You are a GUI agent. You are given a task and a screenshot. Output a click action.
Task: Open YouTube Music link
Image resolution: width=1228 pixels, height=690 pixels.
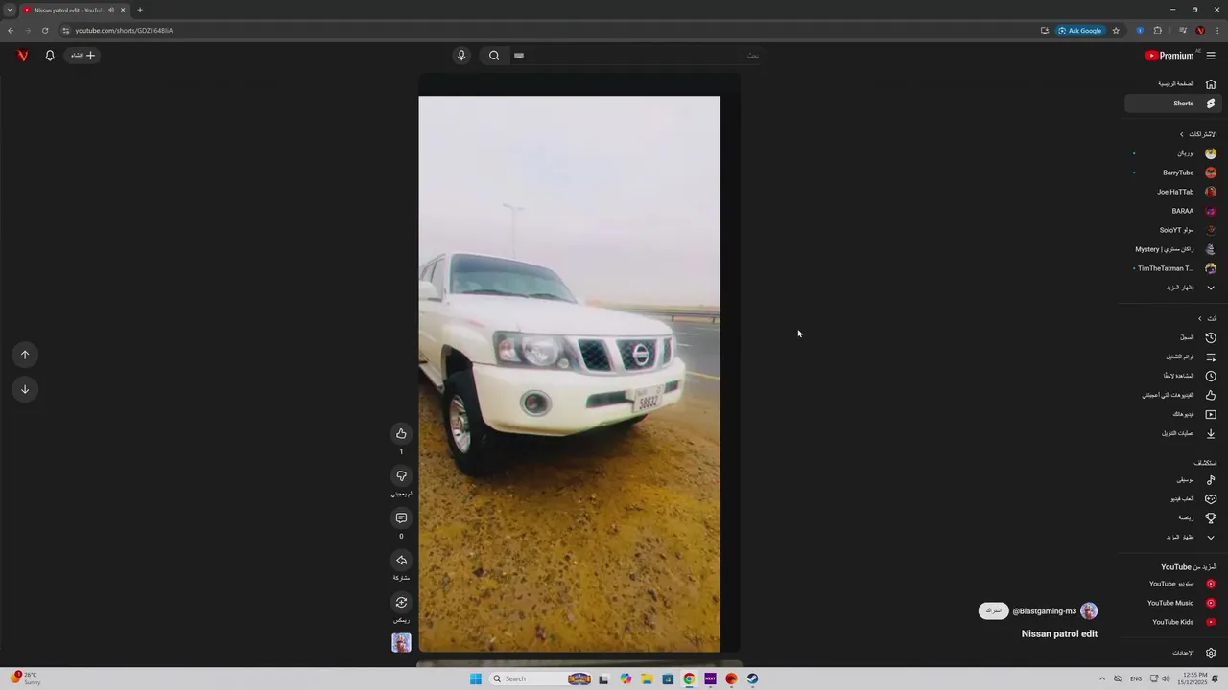tap(1171, 603)
